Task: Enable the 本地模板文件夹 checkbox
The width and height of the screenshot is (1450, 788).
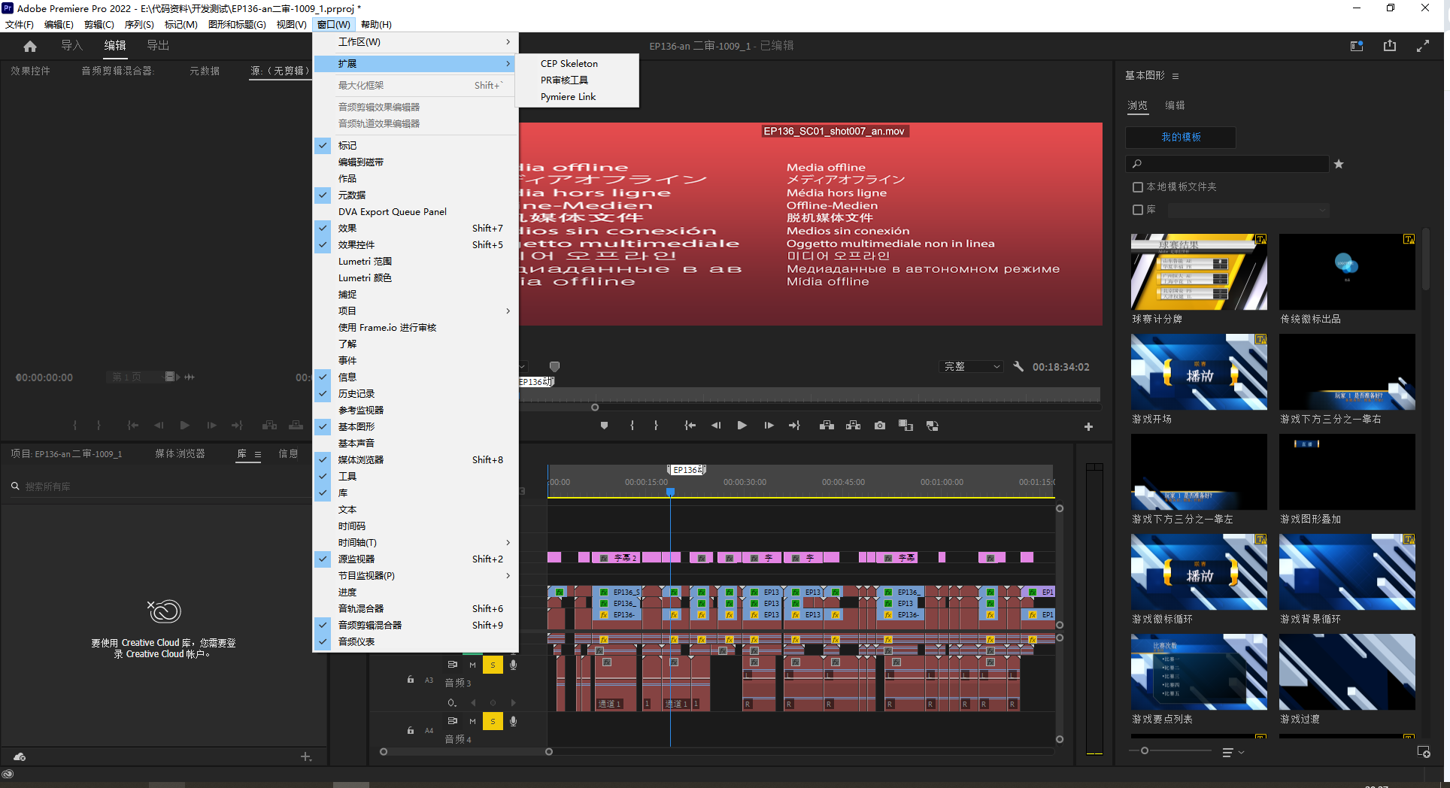Action: [1138, 187]
